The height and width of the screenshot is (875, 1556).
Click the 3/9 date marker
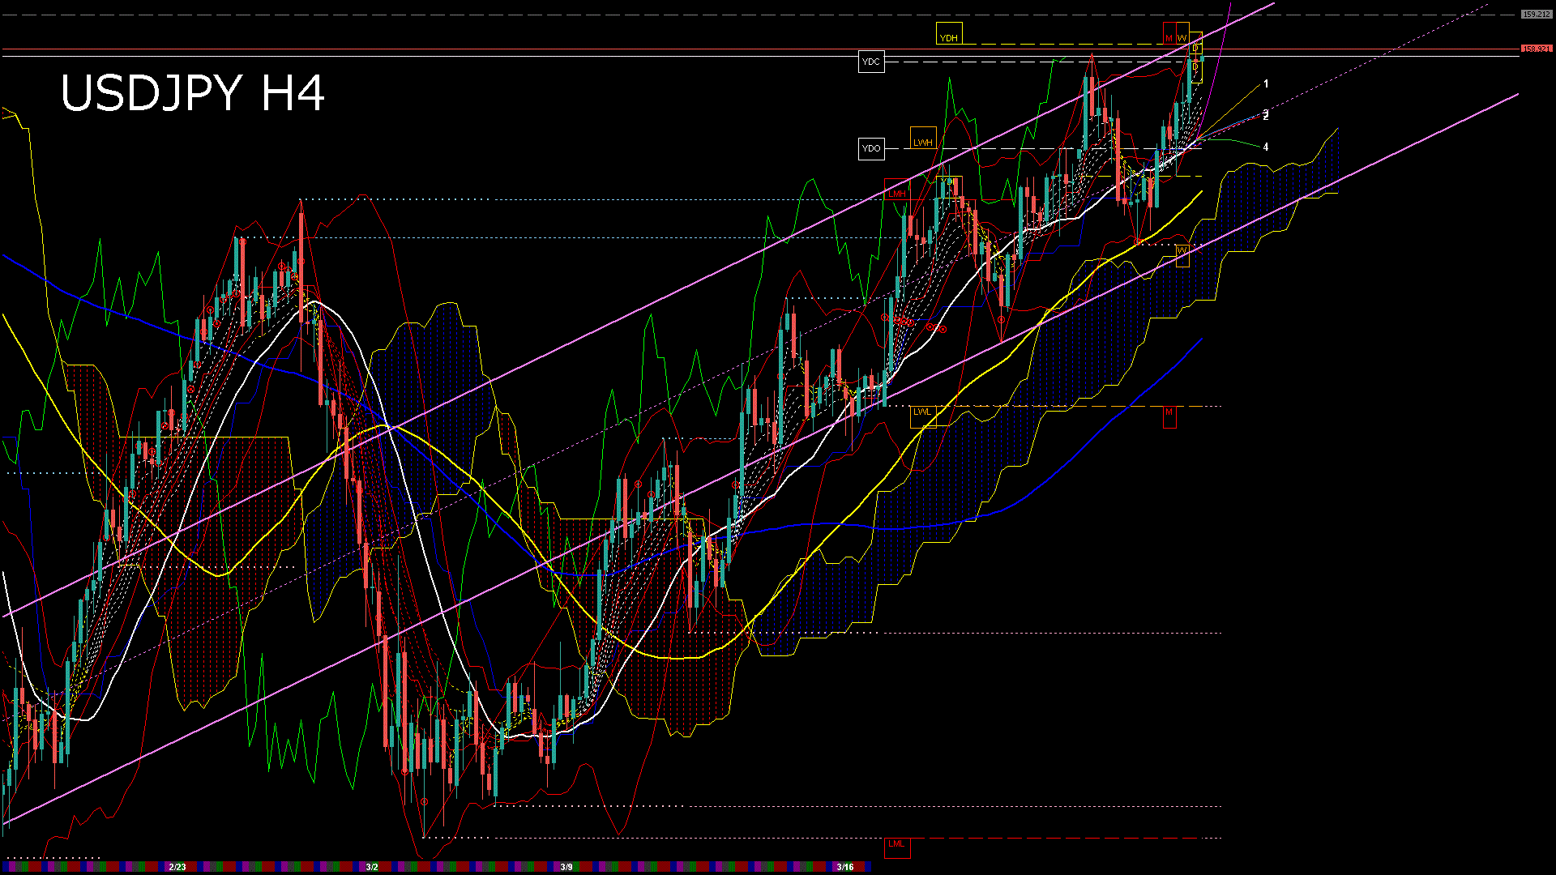[566, 867]
